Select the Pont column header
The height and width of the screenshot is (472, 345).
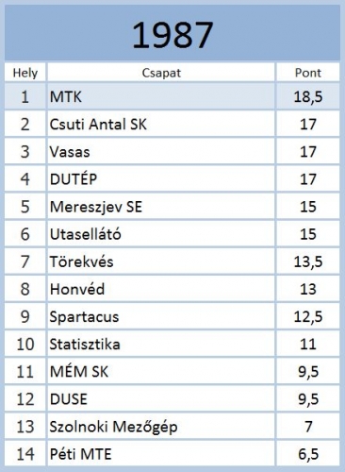tap(308, 73)
